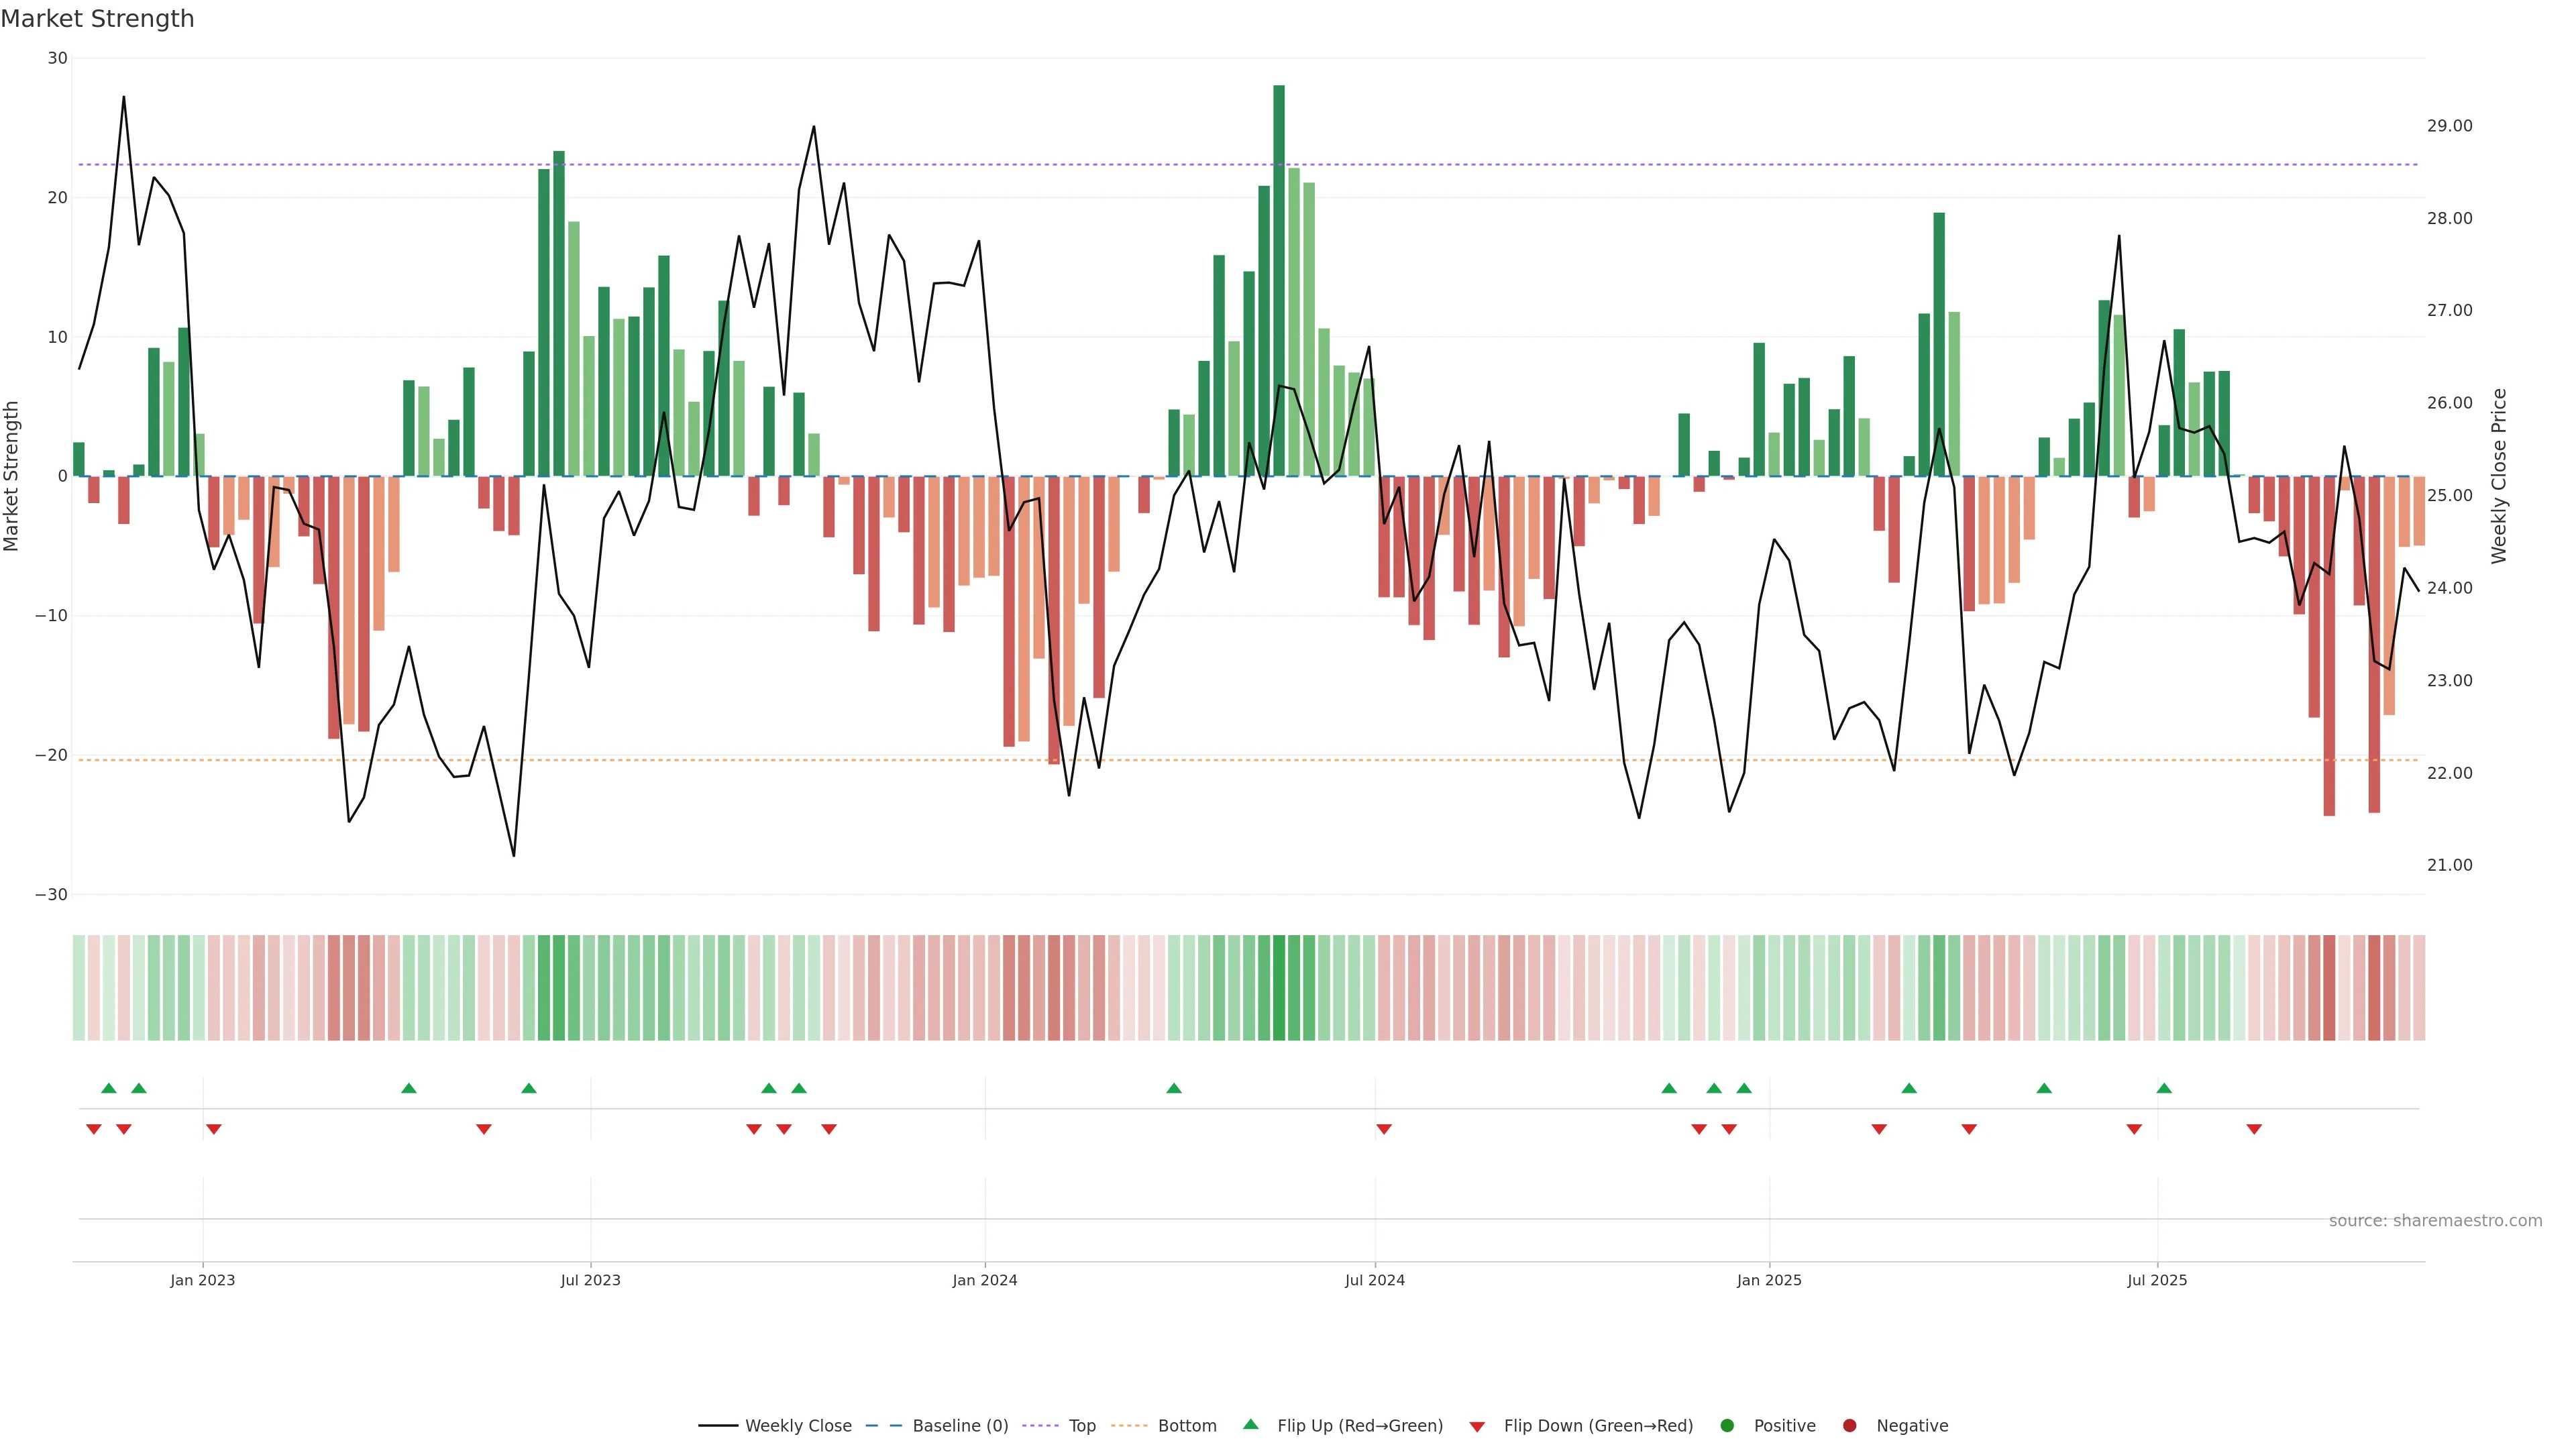Click the Jul 2025 x-axis label
This screenshot has height=1449, width=2576.
(x=2157, y=1280)
